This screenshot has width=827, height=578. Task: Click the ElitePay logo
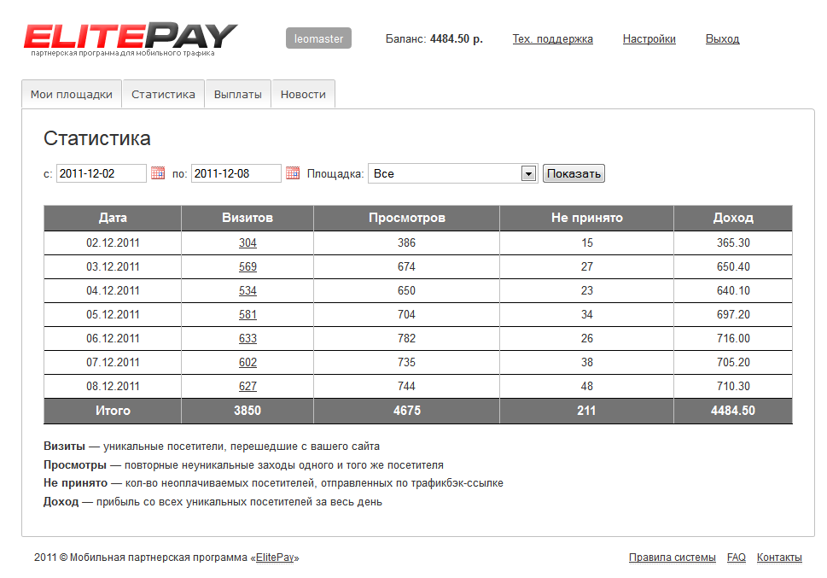130,38
